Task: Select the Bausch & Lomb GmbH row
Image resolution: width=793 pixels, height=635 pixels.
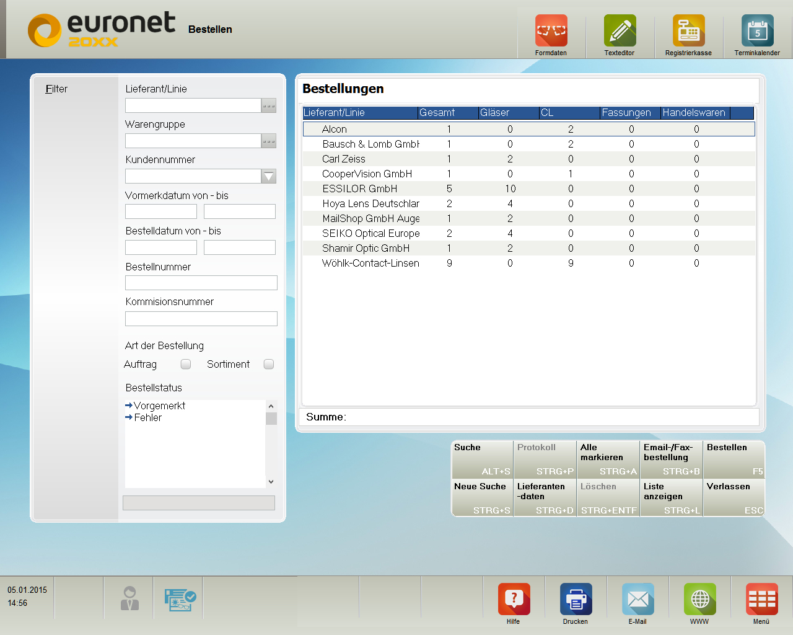Action: 528,144
